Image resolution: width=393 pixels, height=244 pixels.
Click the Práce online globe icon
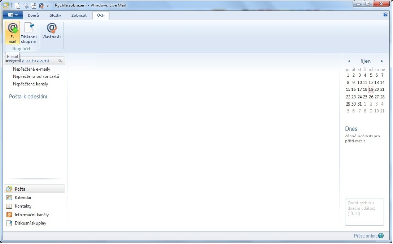pos(381,236)
